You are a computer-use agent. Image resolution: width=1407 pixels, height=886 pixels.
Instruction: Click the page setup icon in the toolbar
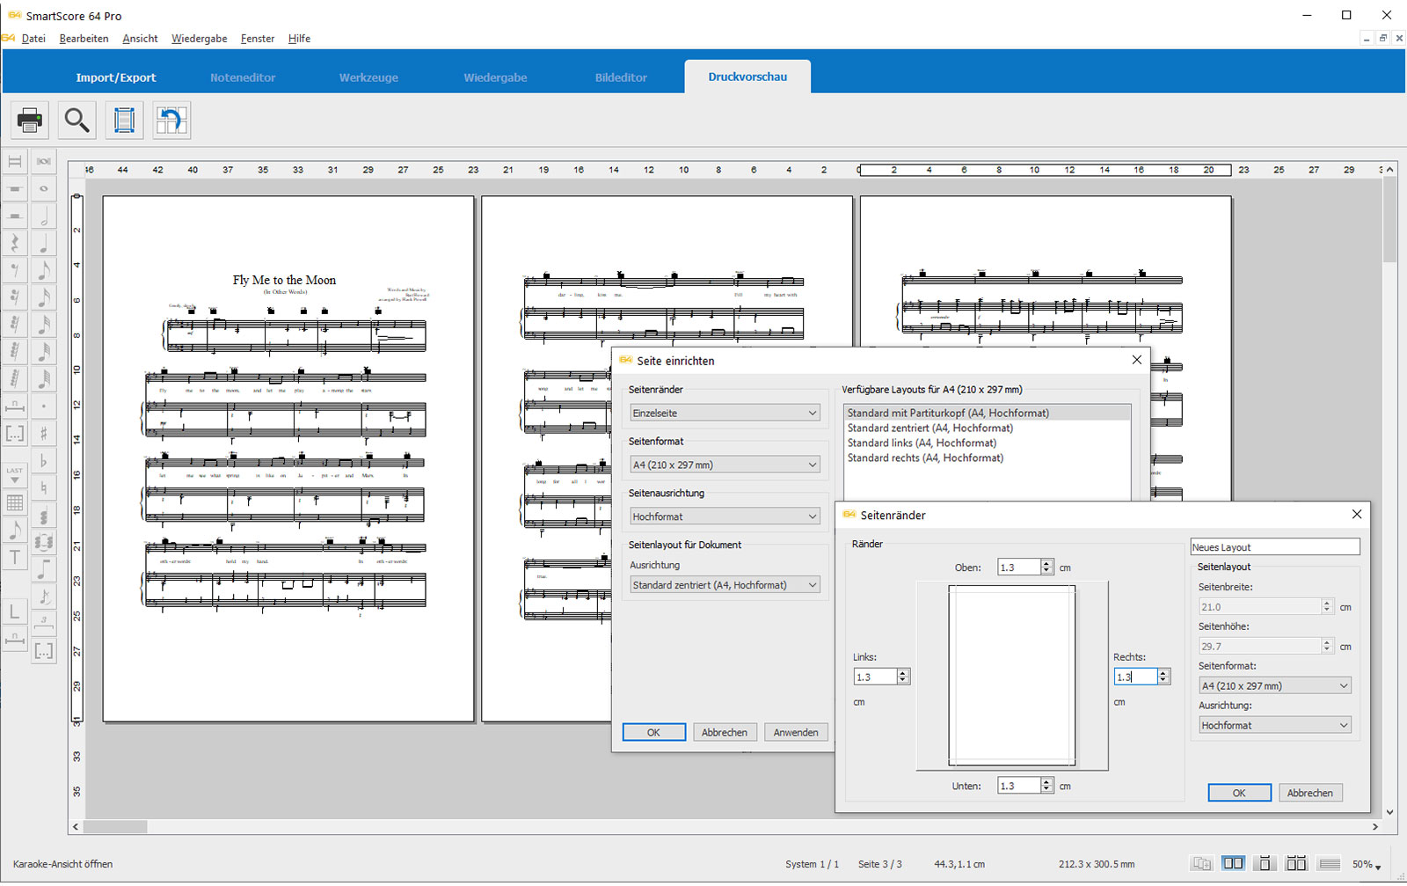124,120
